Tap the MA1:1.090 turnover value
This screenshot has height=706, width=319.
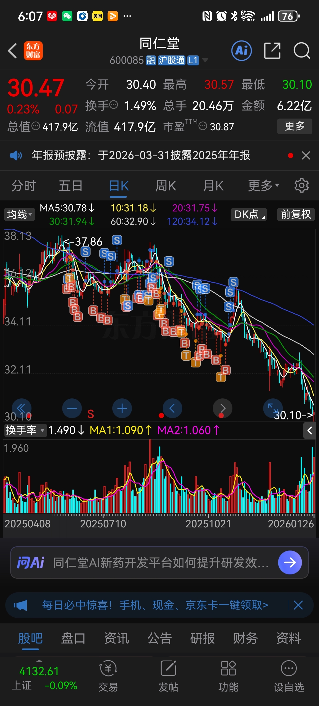point(121,430)
